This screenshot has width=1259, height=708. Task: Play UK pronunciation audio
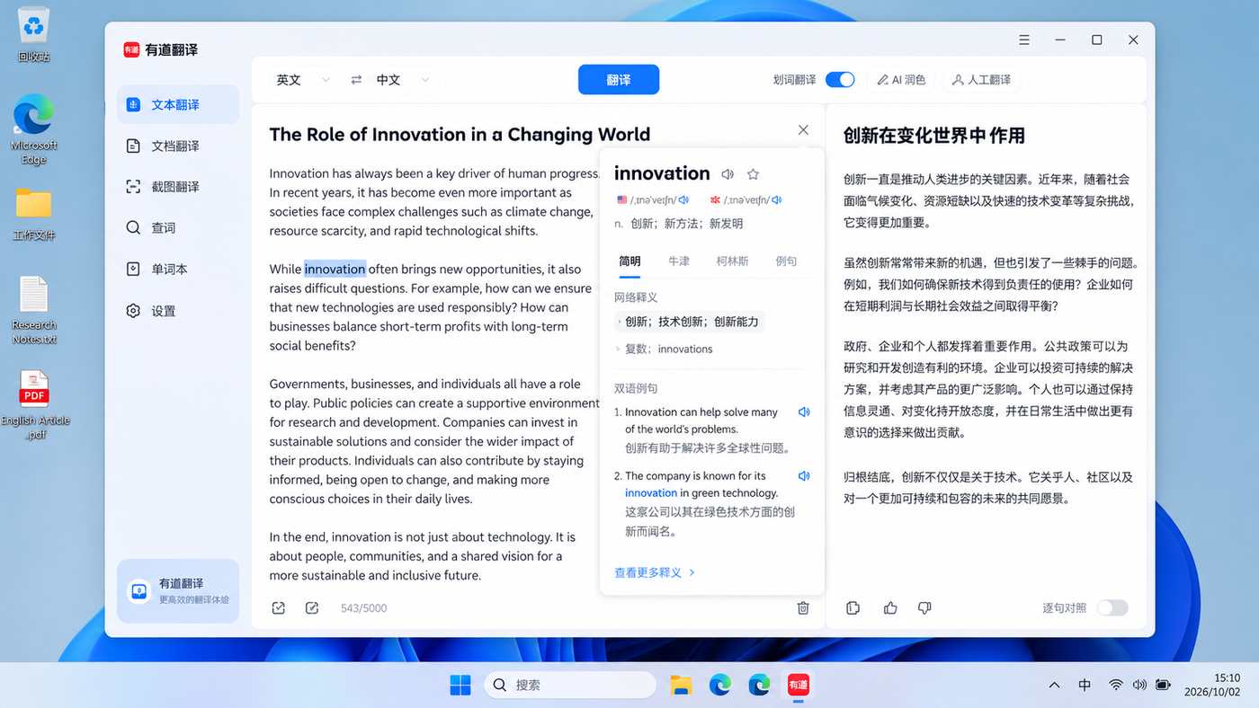click(777, 199)
